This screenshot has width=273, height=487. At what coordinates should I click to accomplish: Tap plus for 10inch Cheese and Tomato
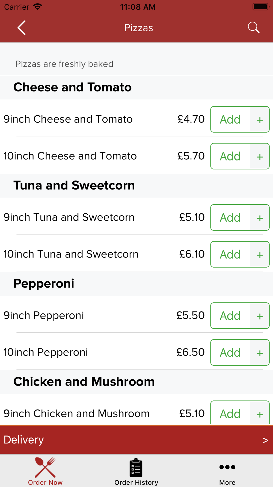click(x=260, y=156)
